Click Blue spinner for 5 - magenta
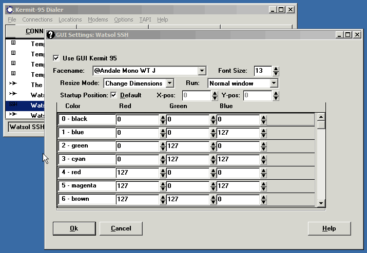The image size is (367, 253). (263, 186)
